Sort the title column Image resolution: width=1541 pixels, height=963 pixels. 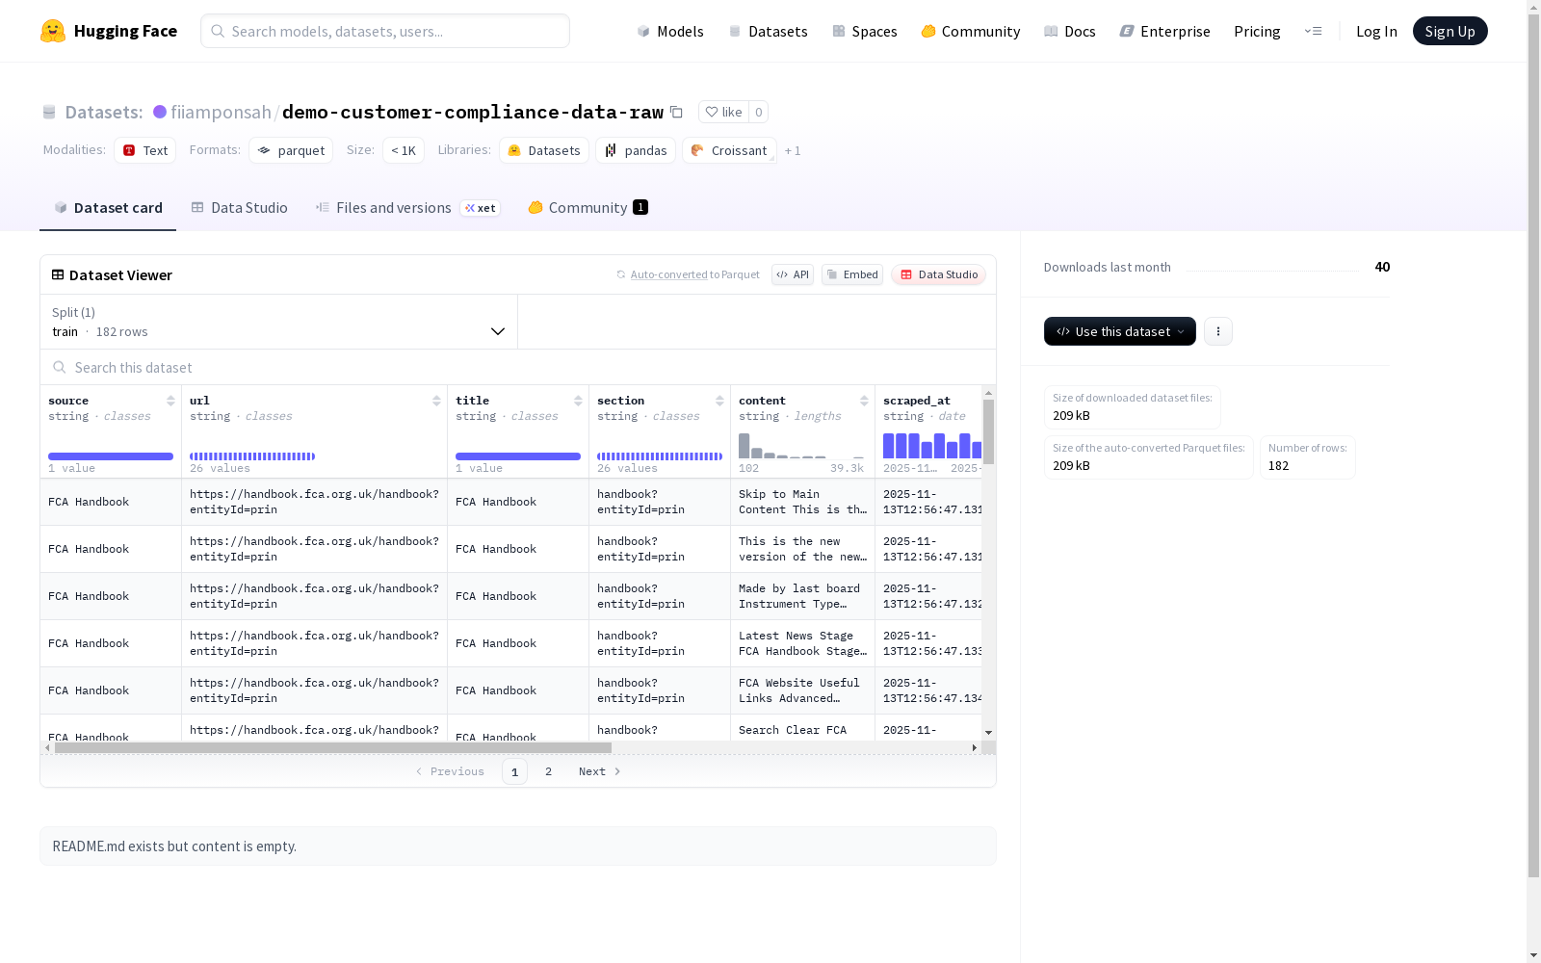point(578,401)
